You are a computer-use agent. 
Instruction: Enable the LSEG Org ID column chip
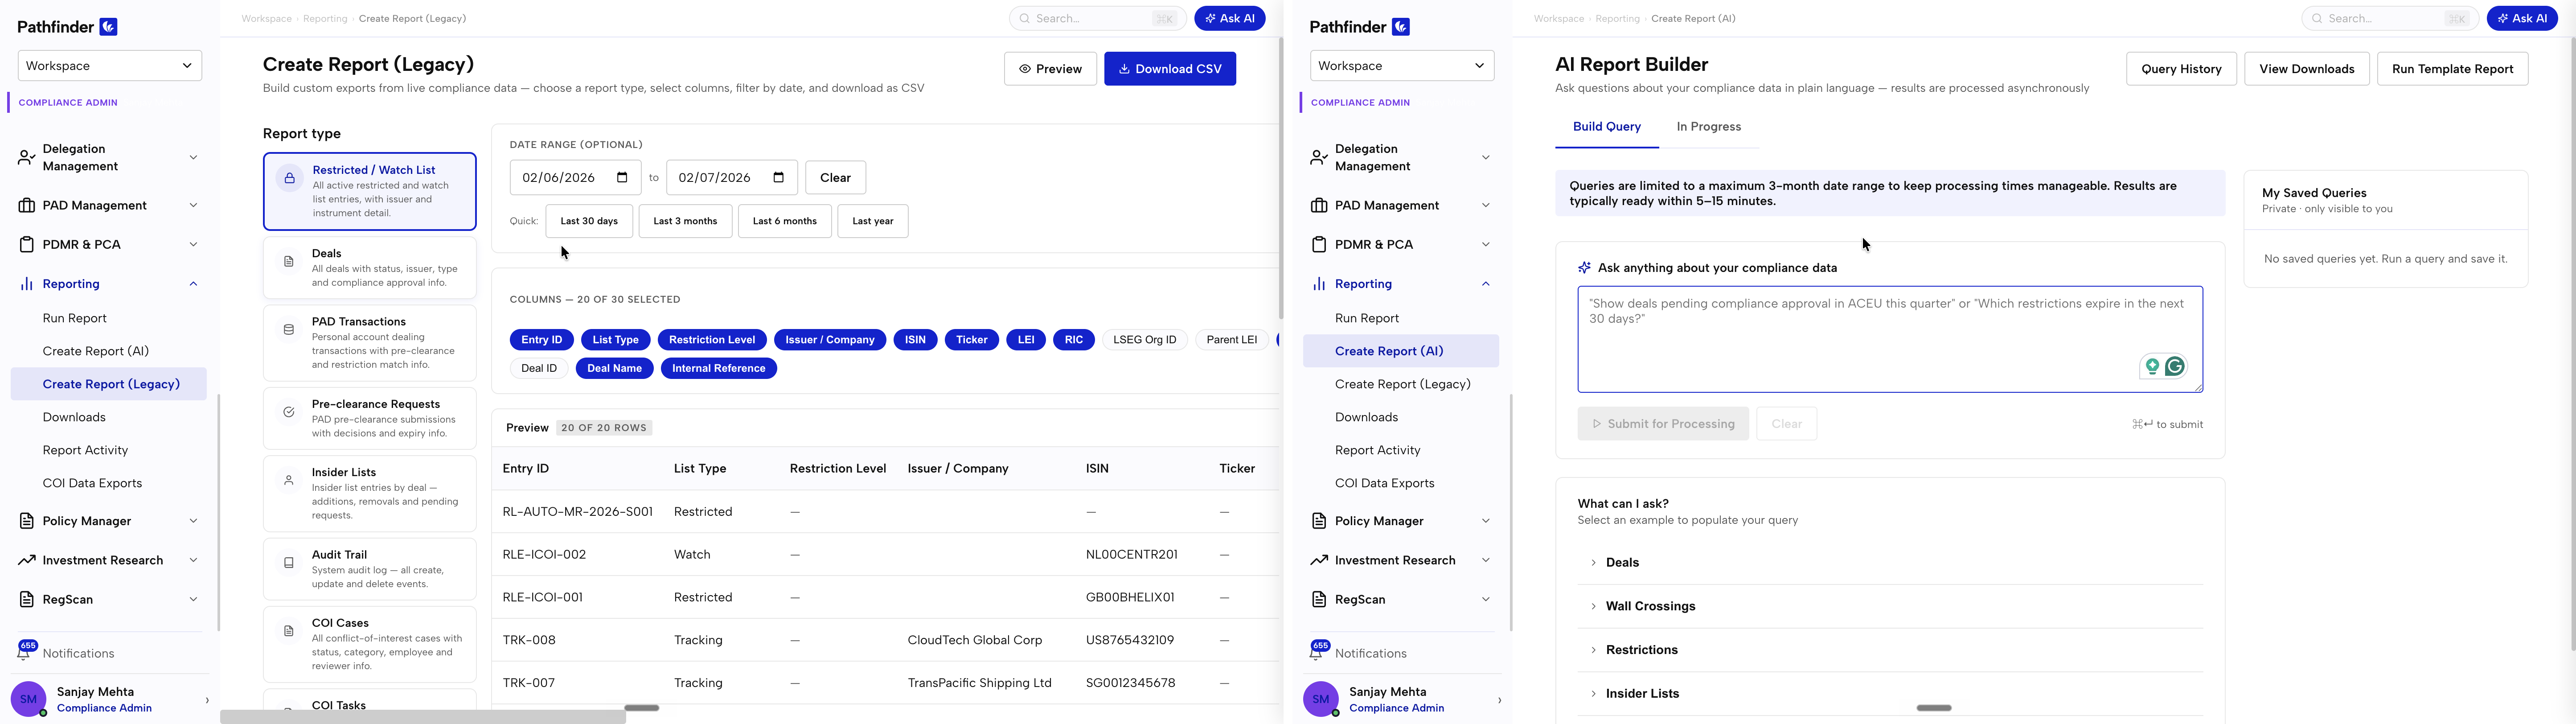[x=1145, y=340]
